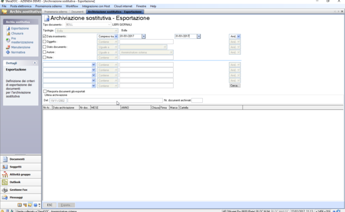Open the Tipo documento dropdown
345x212 pixels.
coord(109,24)
